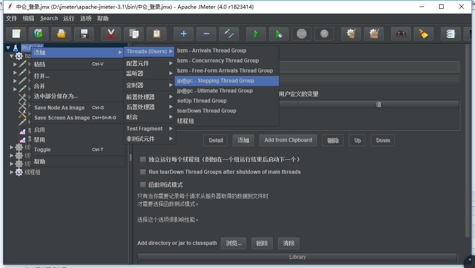Click the plus Expand All icon
Viewport: 475px width, 268px height.
click(183, 34)
